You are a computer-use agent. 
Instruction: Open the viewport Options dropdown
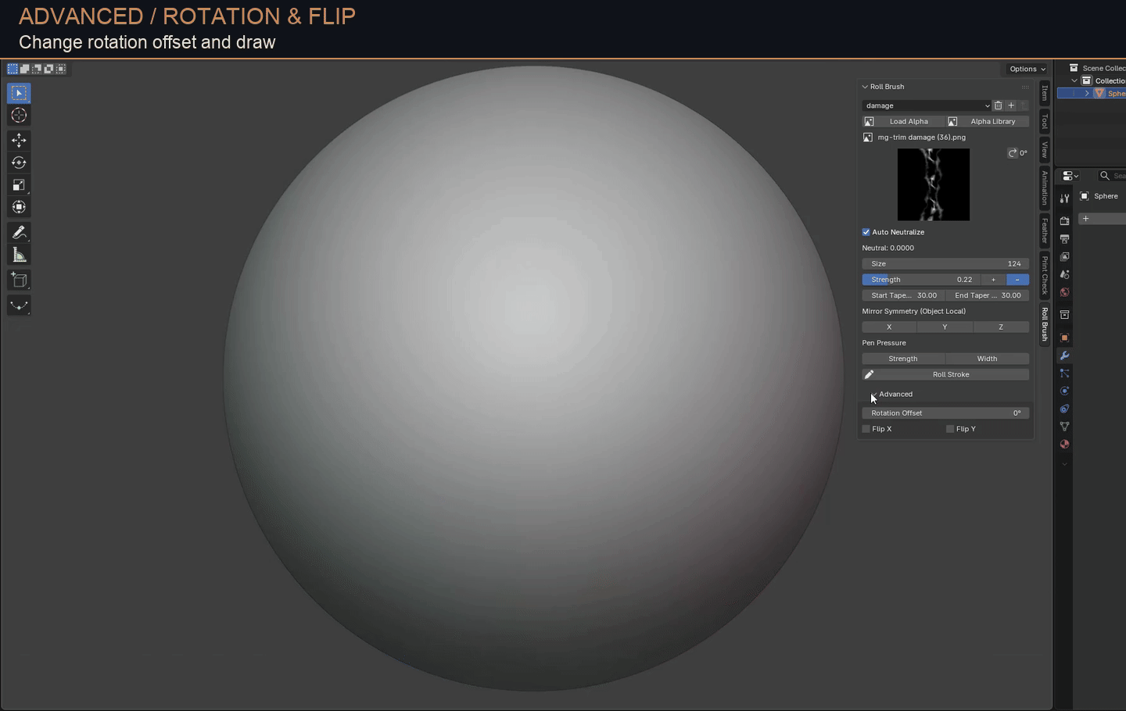tap(1027, 69)
